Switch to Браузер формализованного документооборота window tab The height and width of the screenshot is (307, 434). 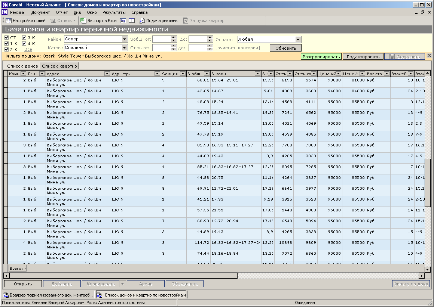click(x=48, y=295)
